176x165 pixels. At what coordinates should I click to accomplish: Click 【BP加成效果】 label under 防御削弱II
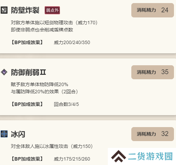[x=27, y=104]
